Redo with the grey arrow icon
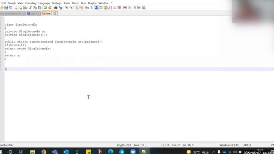Image resolution: width=274 pixels, height=154 pixels. click(50, 8)
